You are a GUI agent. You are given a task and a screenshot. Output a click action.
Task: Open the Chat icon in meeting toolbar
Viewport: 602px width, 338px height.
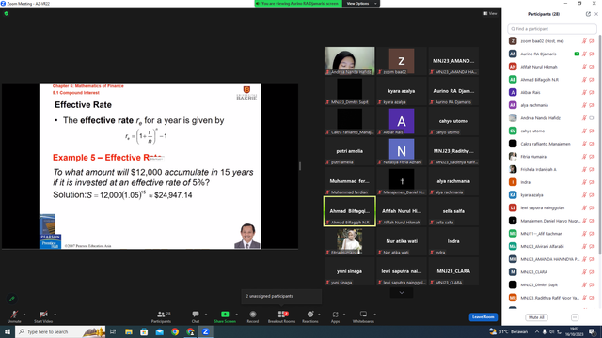[196, 315]
